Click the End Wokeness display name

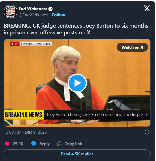point(33,9)
